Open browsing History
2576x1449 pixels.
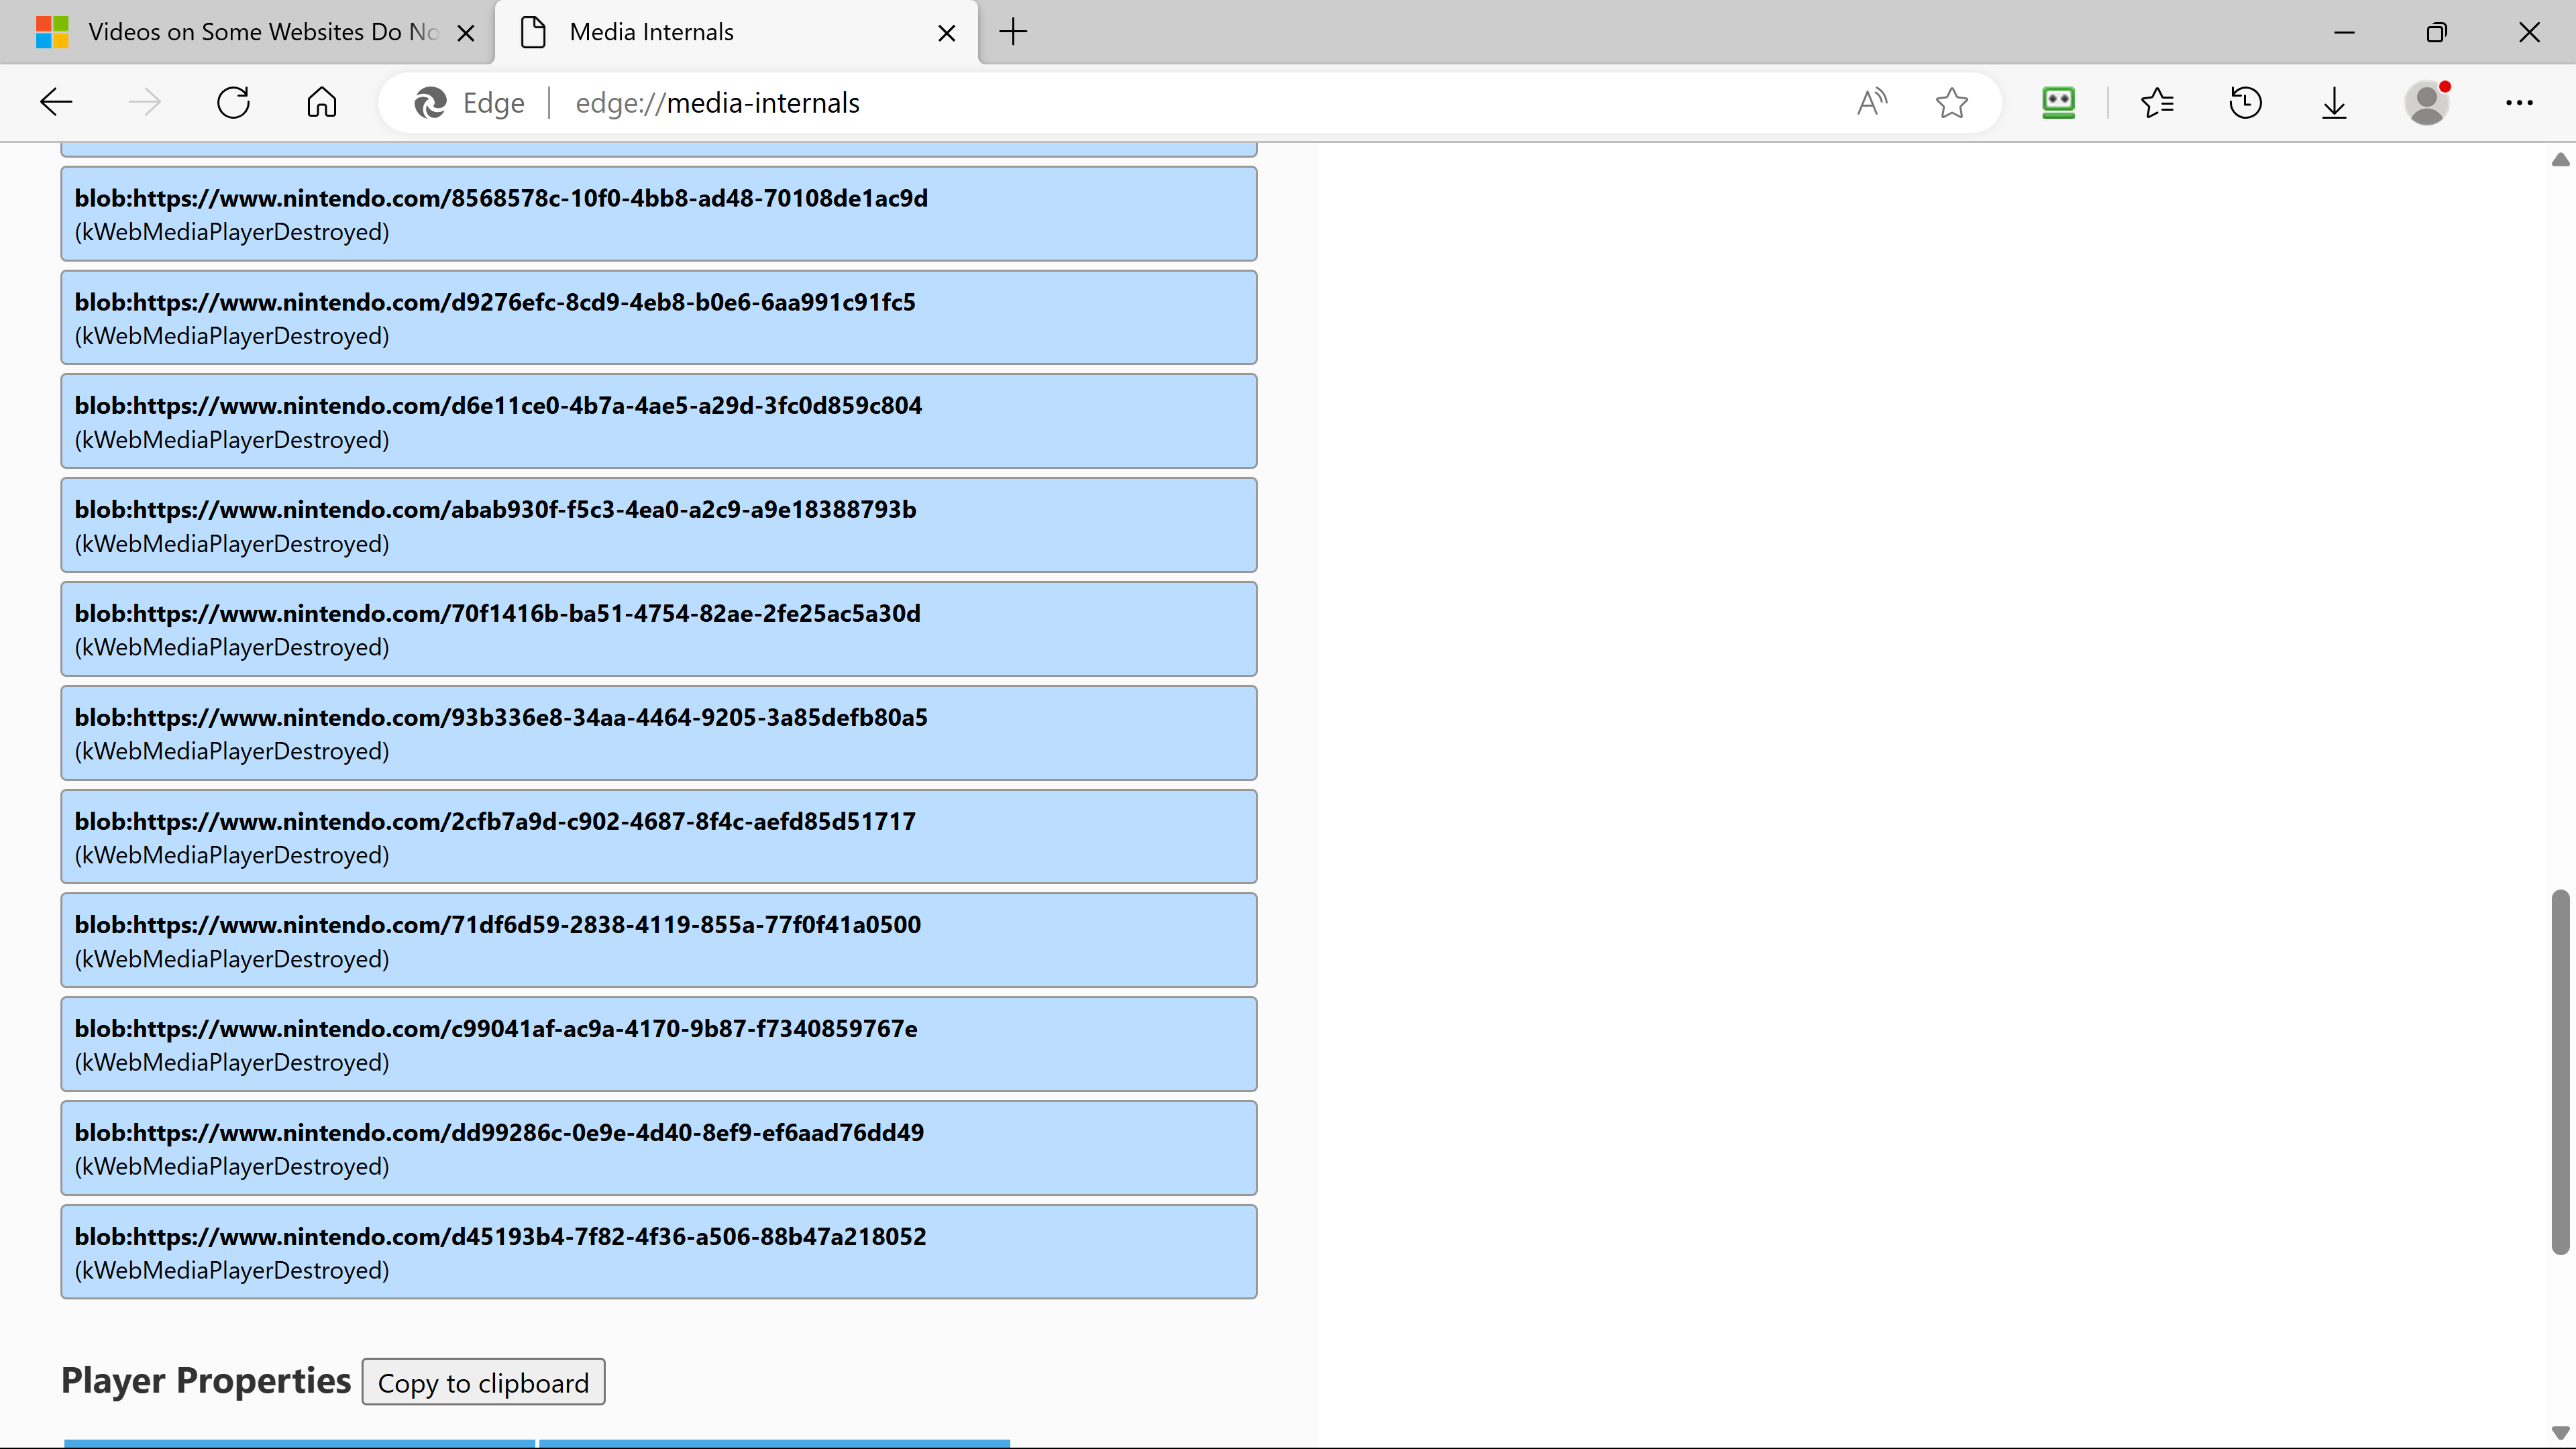pyautogui.click(x=2245, y=102)
